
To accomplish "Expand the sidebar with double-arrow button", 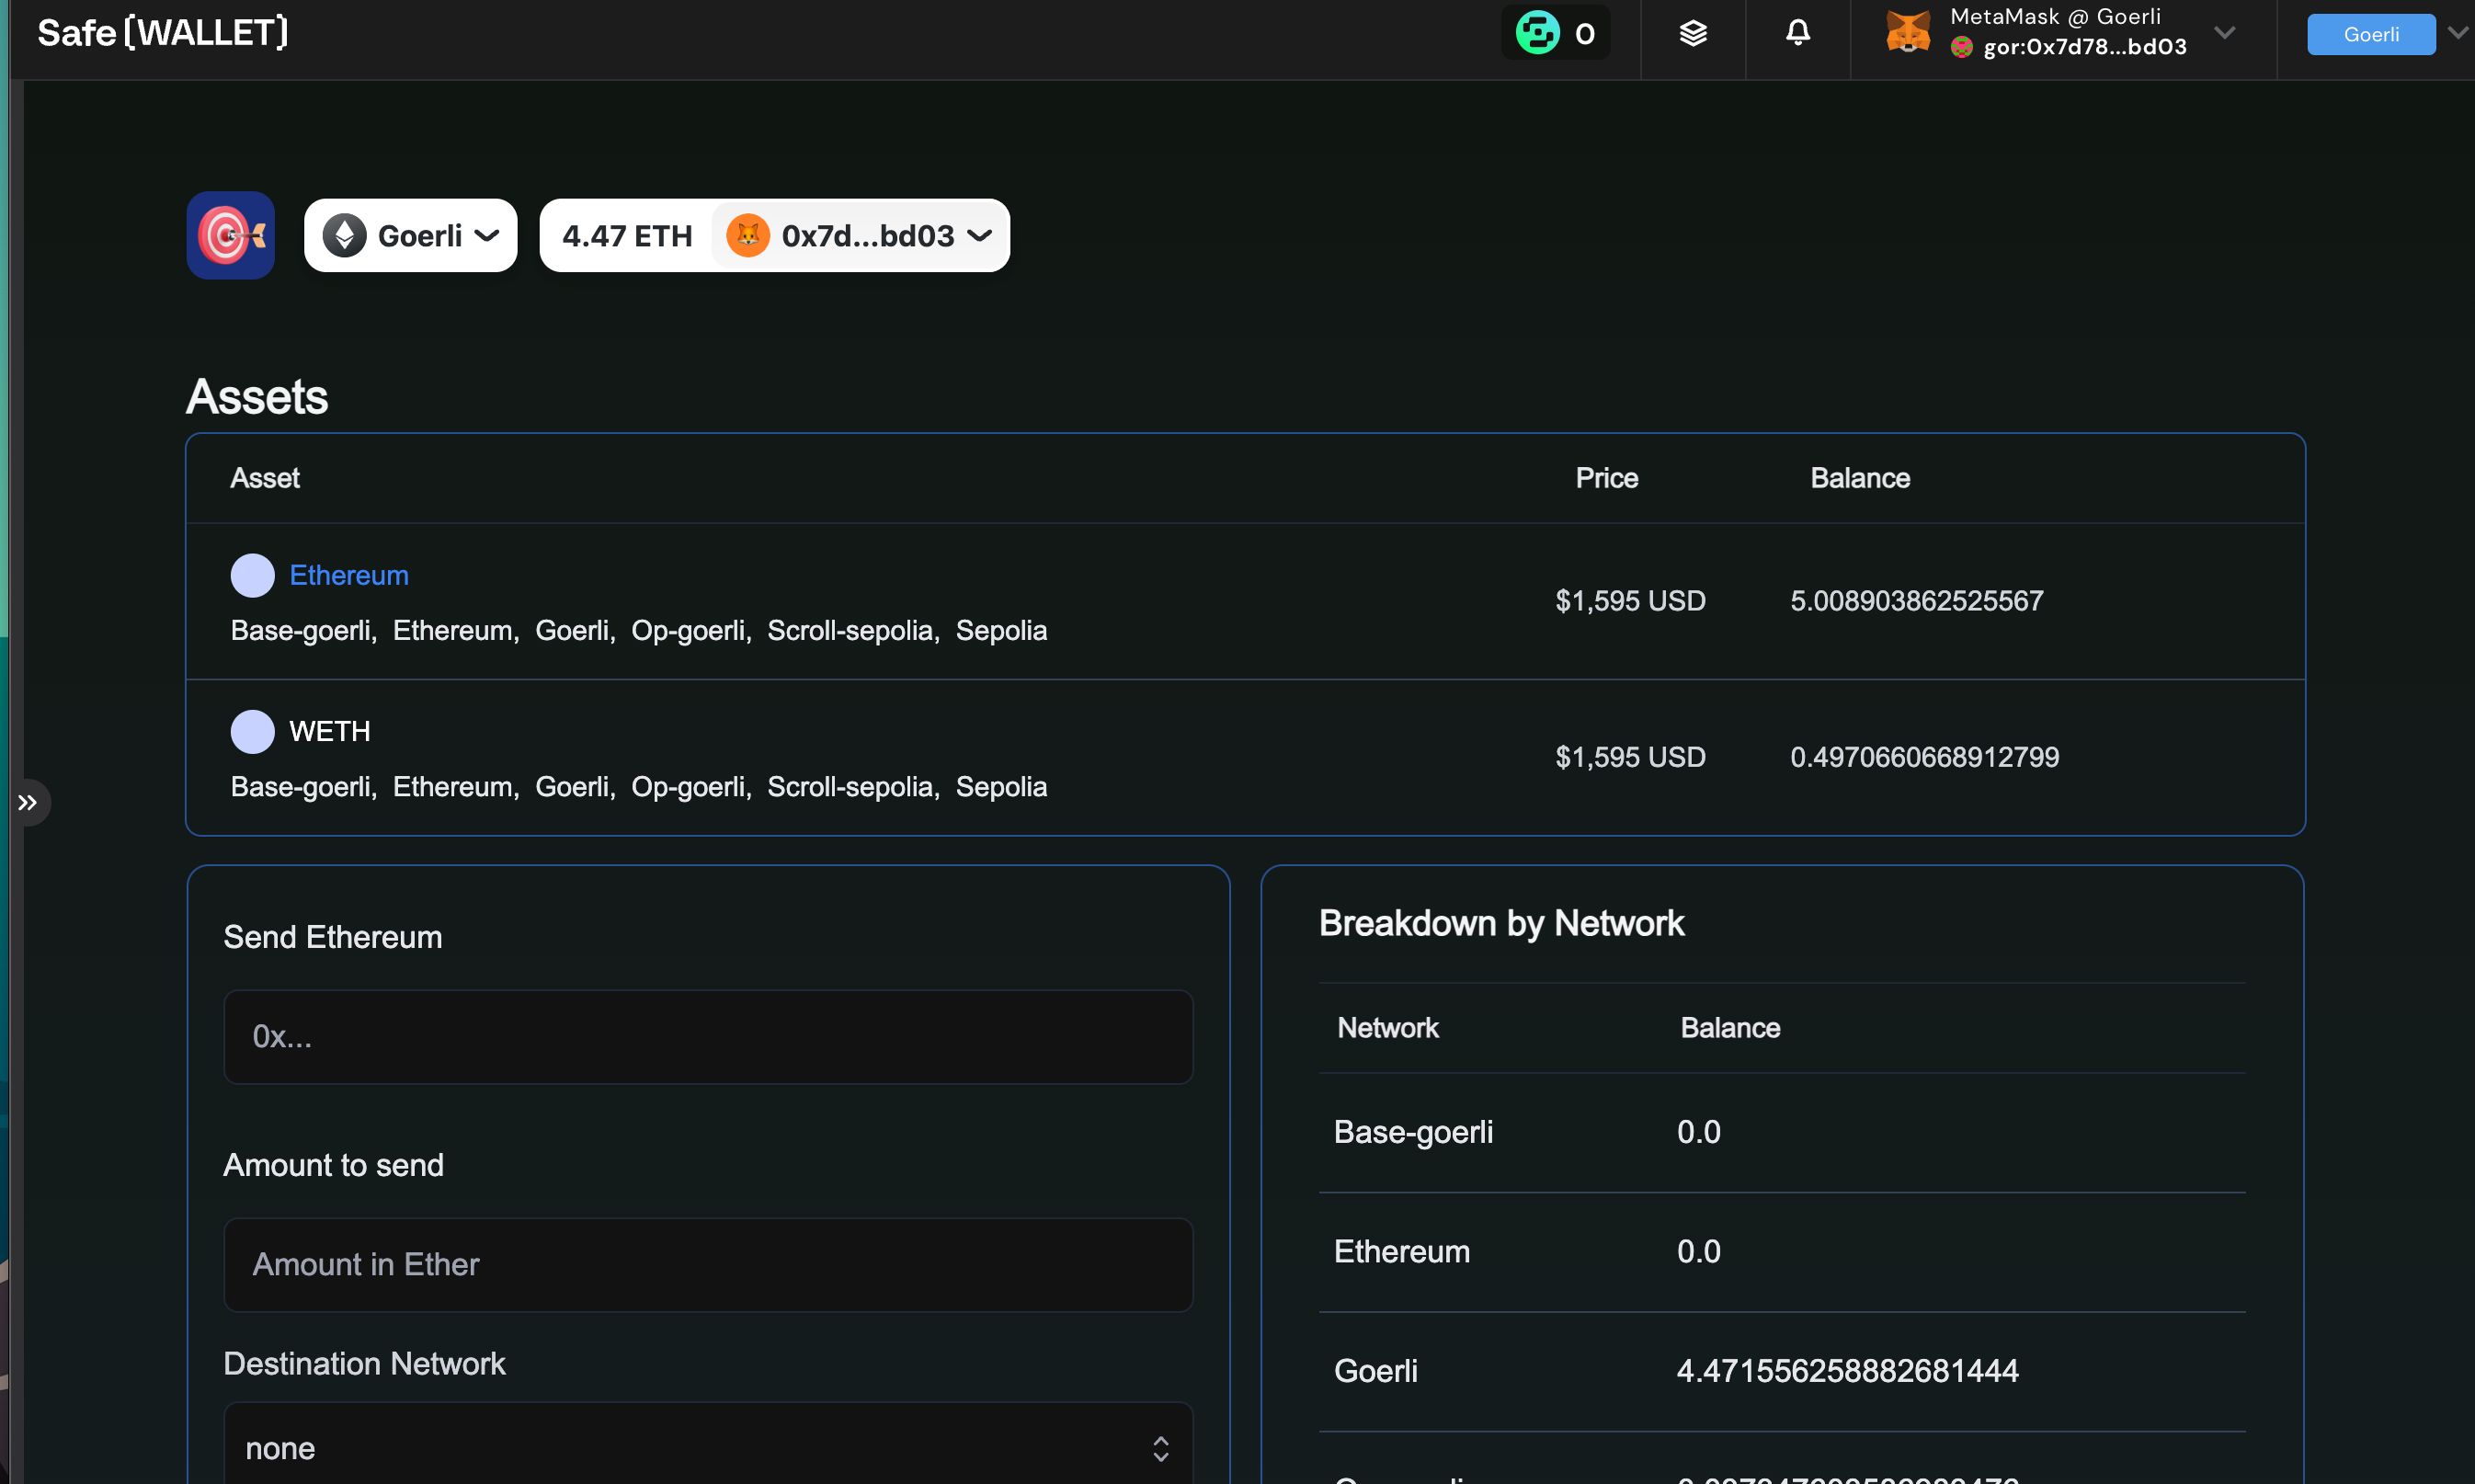I will click(28, 802).
